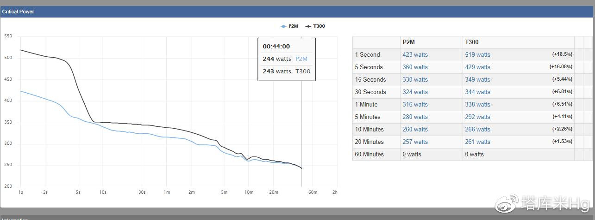Open P2M 1 Second 423 watts link
The image size is (595, 220).
pos(415,54)
